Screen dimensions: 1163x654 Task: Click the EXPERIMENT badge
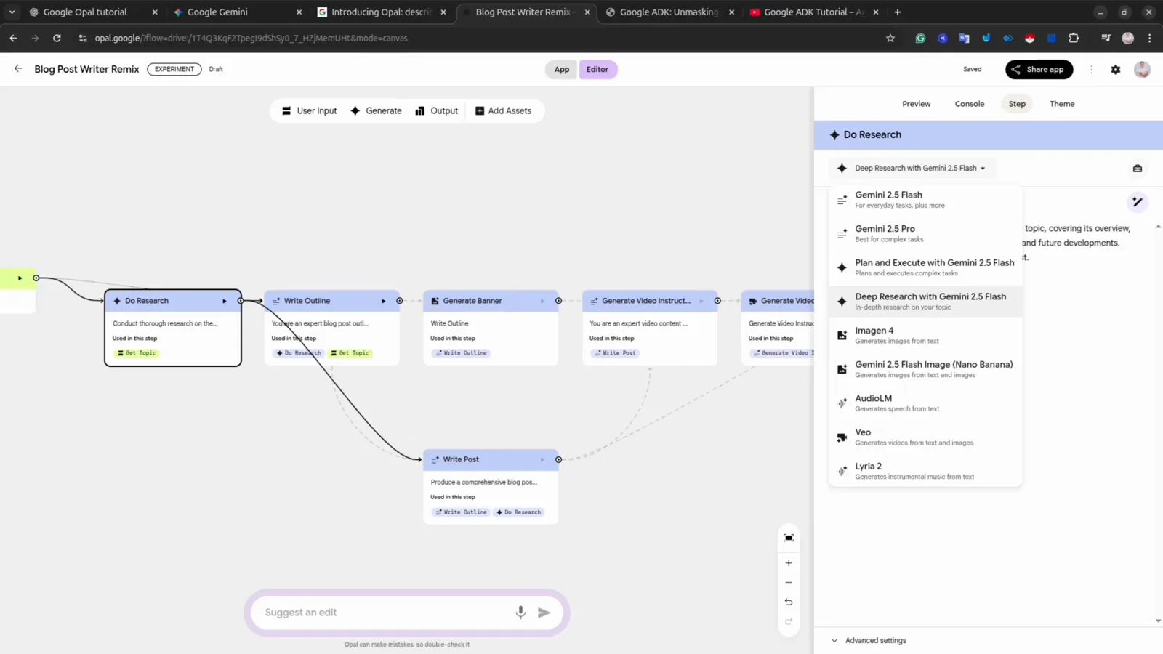click(x=174, y=69)
